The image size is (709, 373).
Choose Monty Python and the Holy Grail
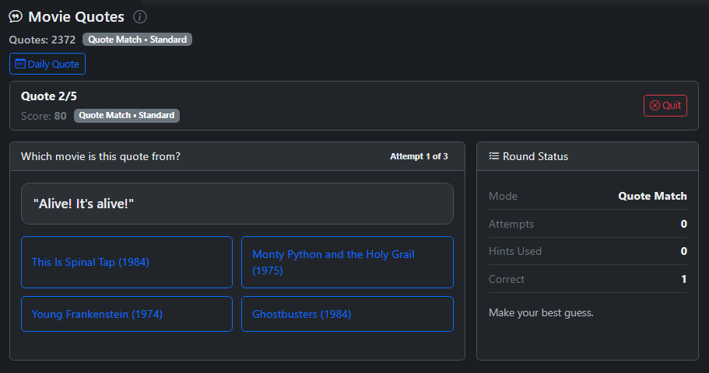pyautogui.click(x=347, y=263)
